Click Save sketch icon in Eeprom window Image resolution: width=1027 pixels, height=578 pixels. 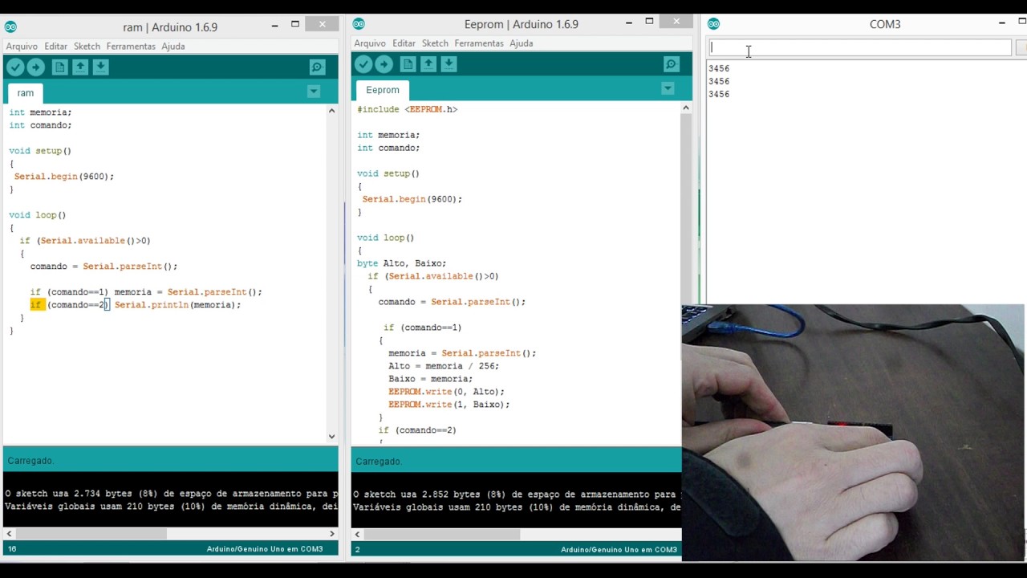449,64
